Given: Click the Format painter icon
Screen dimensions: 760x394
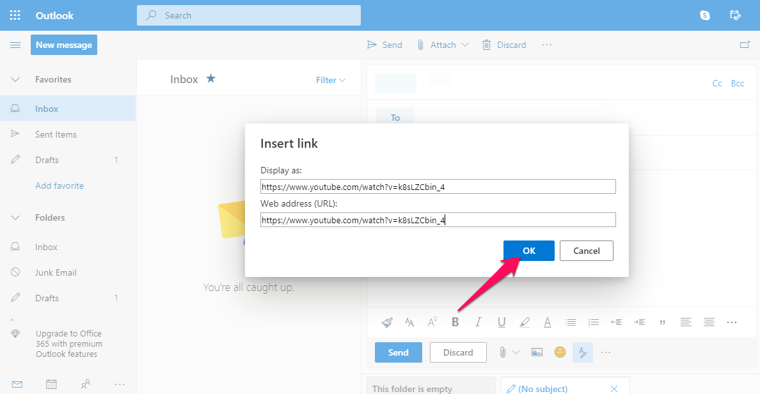Looking at the screenshot, I should point(387,322).
